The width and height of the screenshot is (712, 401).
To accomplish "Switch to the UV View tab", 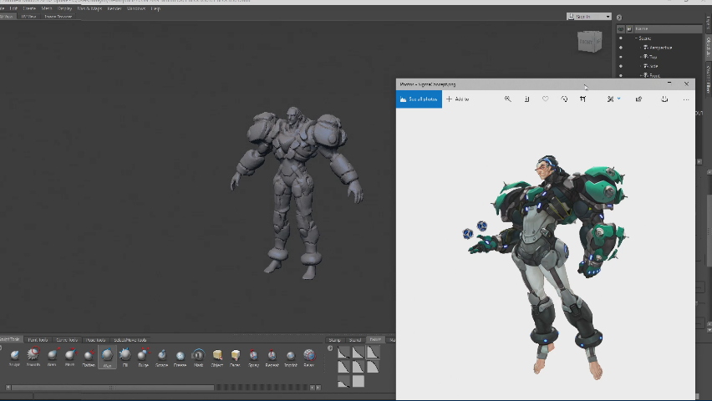I will pyautogui.click(x=28, y=17).
